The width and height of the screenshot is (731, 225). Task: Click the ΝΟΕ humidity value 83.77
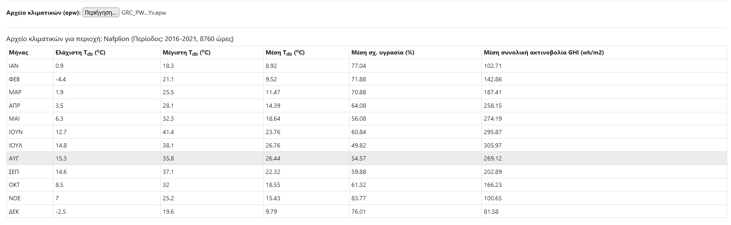point(359,198)
